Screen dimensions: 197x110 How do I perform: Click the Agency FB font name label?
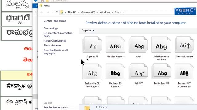(x=92, y=57)
